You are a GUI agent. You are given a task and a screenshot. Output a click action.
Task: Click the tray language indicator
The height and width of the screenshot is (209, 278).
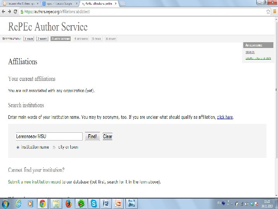[219, 203]
